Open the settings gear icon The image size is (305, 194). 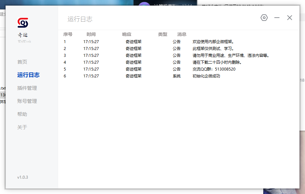[x=264, y=18]
